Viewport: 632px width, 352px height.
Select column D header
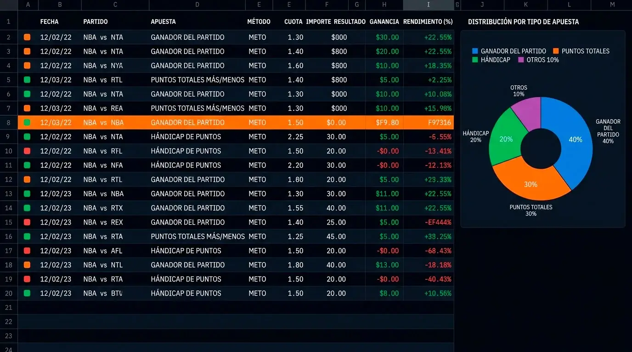[x=197, y=5]
